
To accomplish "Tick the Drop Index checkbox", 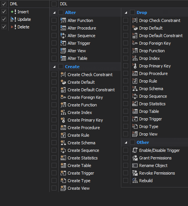I will (125, 58).
